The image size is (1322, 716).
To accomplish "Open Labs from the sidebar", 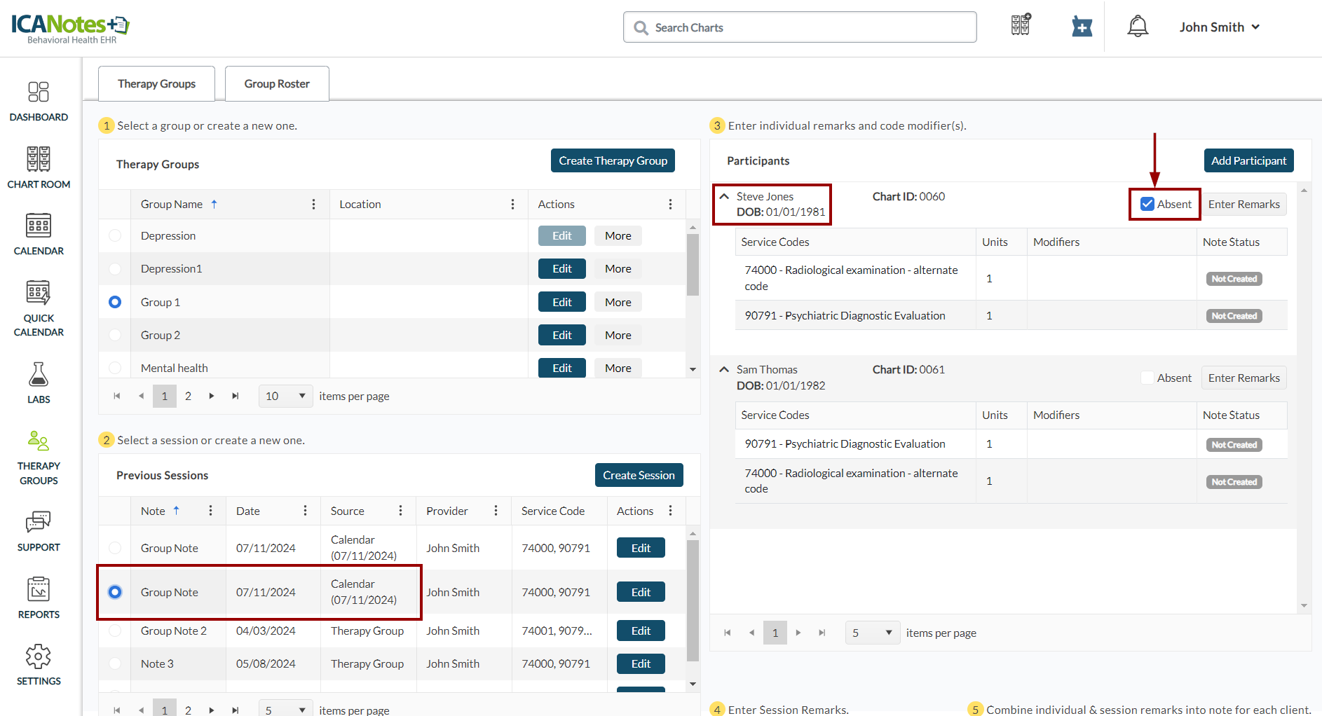I will click(39, 383).
